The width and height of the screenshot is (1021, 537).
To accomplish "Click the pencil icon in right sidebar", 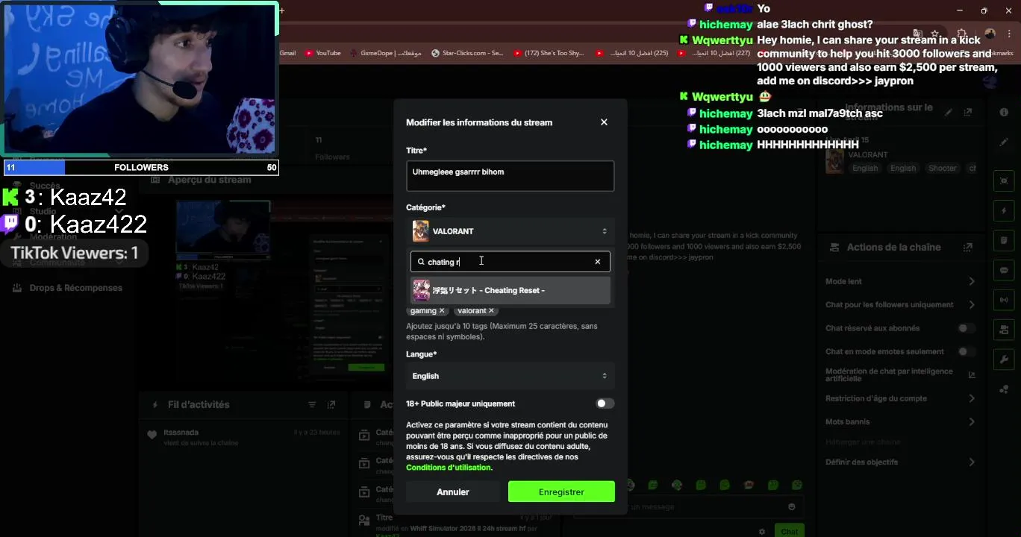I will coord(1004,142).
